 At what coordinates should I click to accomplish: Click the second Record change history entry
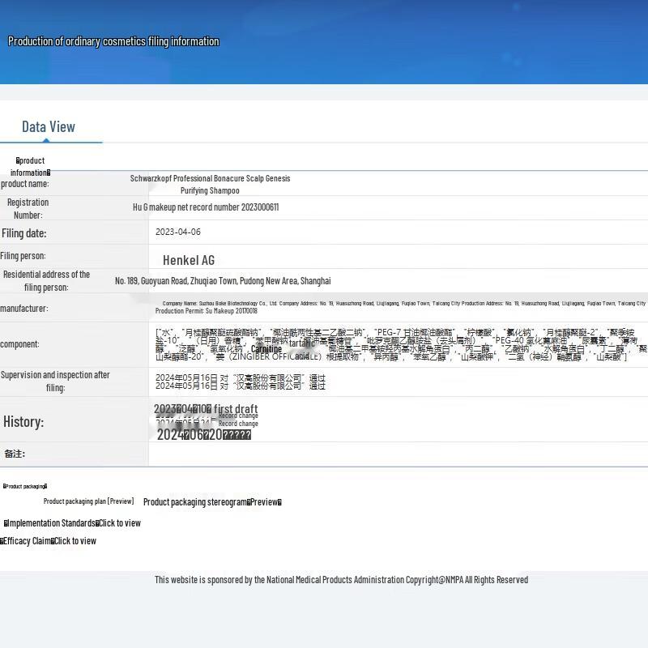[238, 424]
